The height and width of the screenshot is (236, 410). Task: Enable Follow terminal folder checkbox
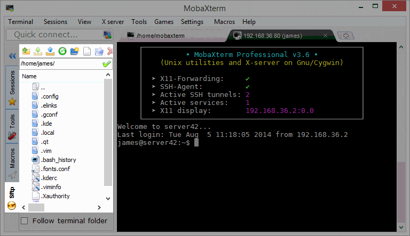pos(25,221)
